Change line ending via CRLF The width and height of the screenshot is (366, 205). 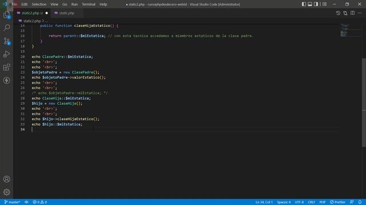click(311, 202)
